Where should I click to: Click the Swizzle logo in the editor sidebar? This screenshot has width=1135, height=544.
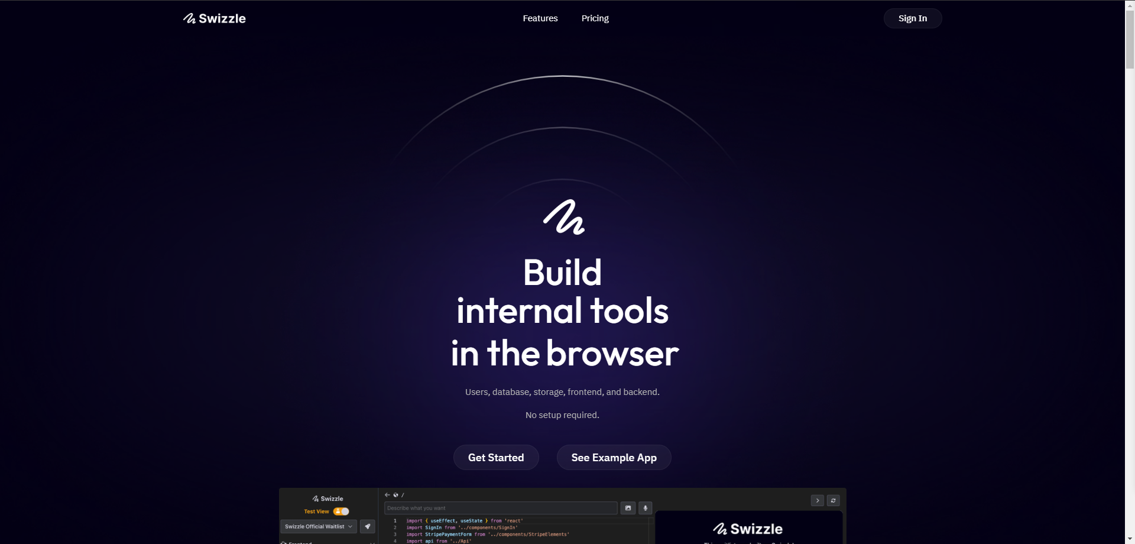327,498
